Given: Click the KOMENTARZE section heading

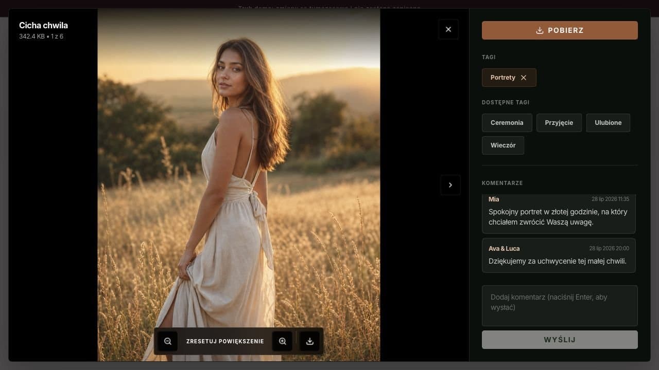Looking at the screenshot, I should pyautogui.click(x=502, y=183).
